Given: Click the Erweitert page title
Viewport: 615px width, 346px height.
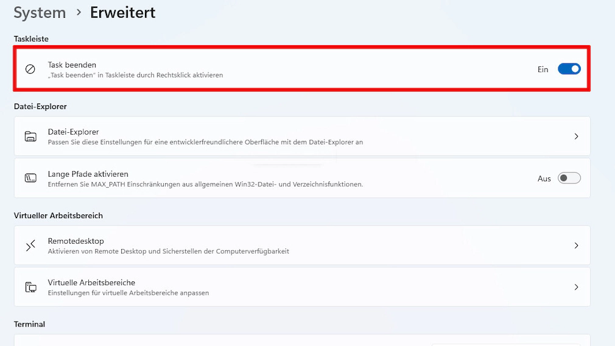Looking at the screenshot, I should click(x=122, y=13).
